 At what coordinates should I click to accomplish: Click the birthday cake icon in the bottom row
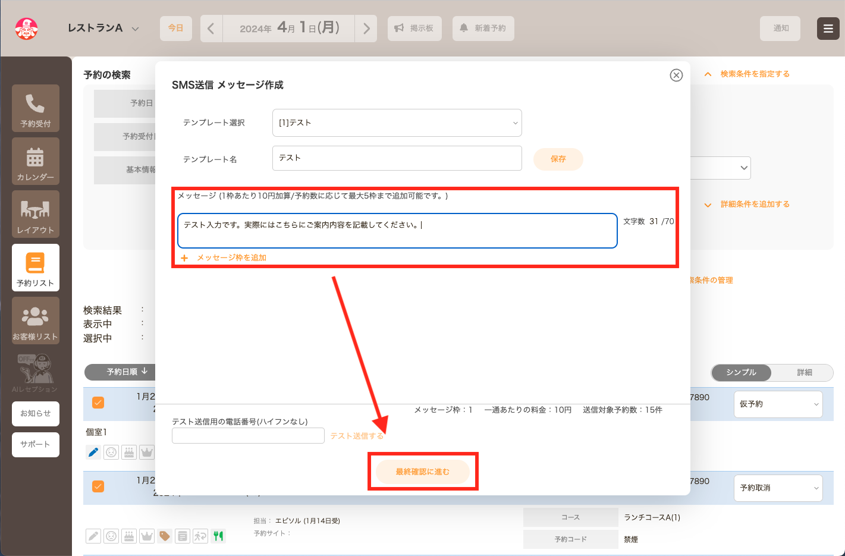pos(129,536)
